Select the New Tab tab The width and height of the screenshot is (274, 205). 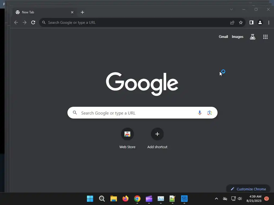43,12
